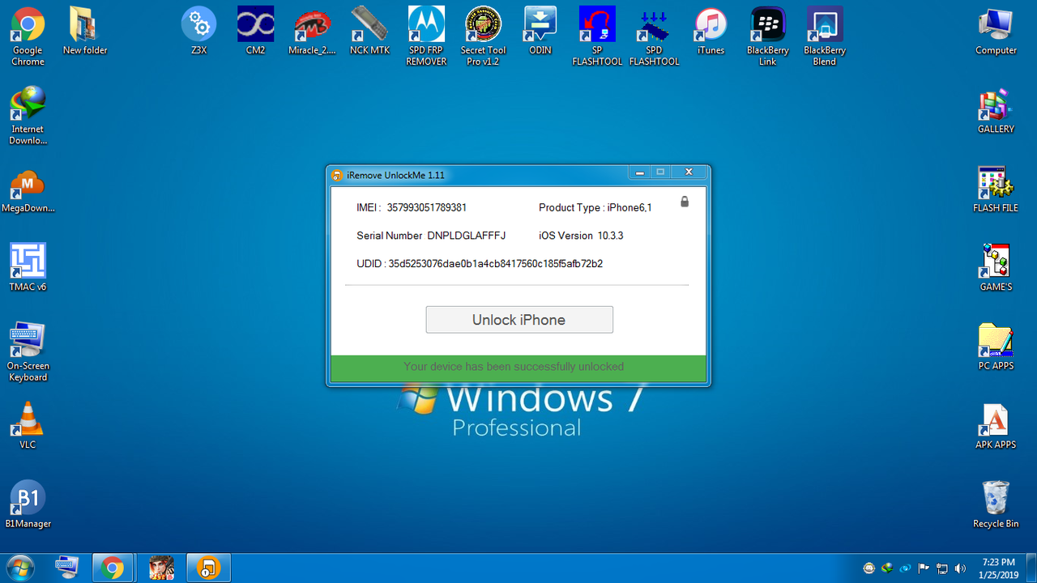
Task: Open Action Center flag tray icon
Action: (924, 568)
